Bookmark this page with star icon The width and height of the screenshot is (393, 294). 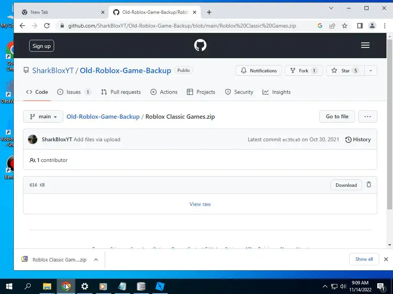(345, 26)
